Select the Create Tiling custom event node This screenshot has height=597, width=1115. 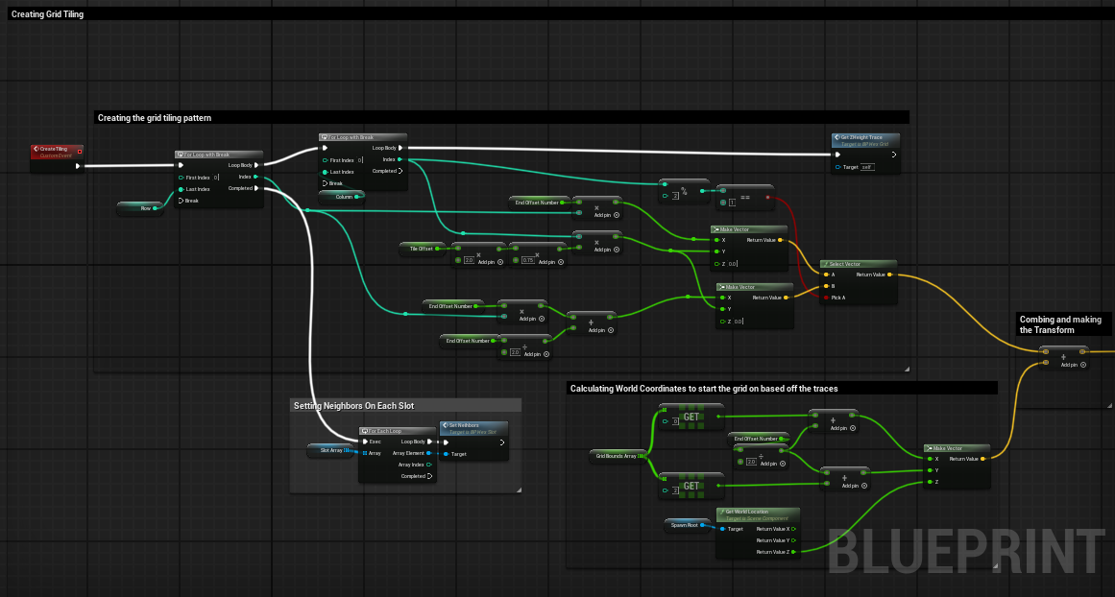(53, 150)
